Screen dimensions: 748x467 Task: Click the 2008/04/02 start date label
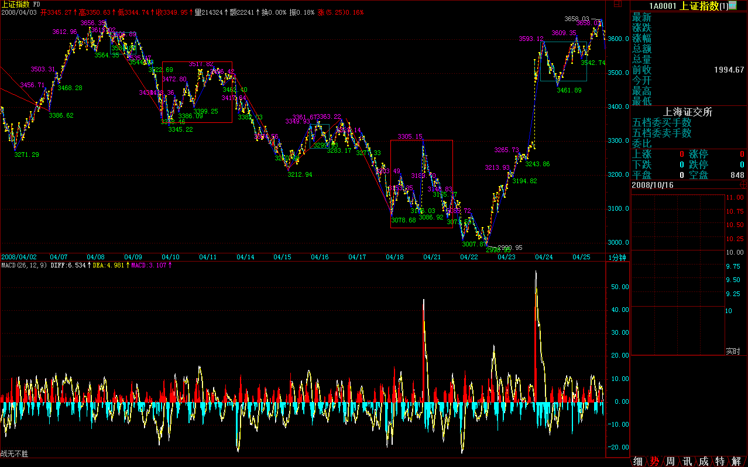pos(19,257)
